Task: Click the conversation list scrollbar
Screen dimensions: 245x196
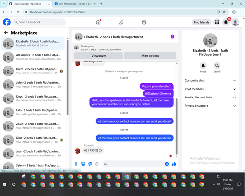Action: [x=67, y=77]
